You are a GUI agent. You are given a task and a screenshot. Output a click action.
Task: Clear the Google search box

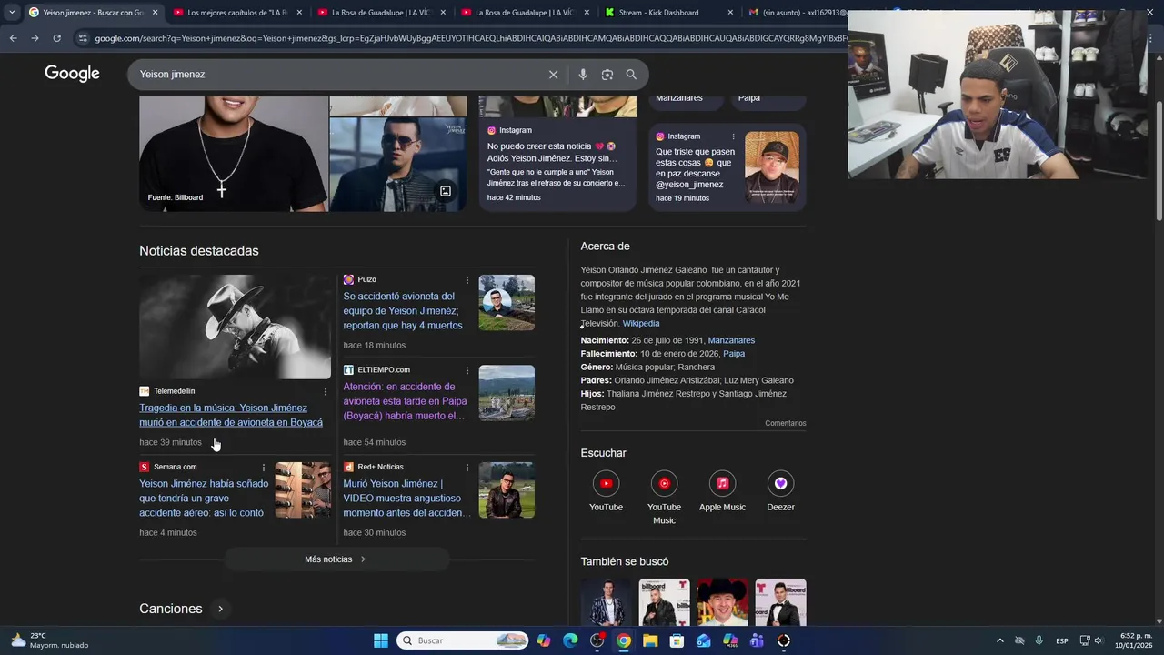[x=553, y=75]
